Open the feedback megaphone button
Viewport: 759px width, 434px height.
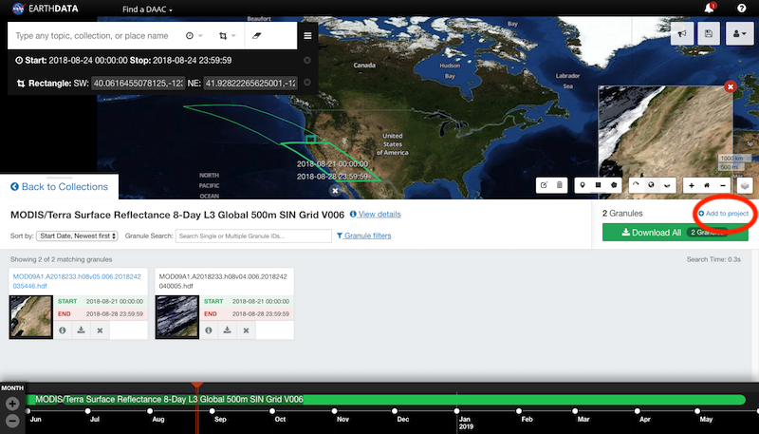(x=682, y=34)
